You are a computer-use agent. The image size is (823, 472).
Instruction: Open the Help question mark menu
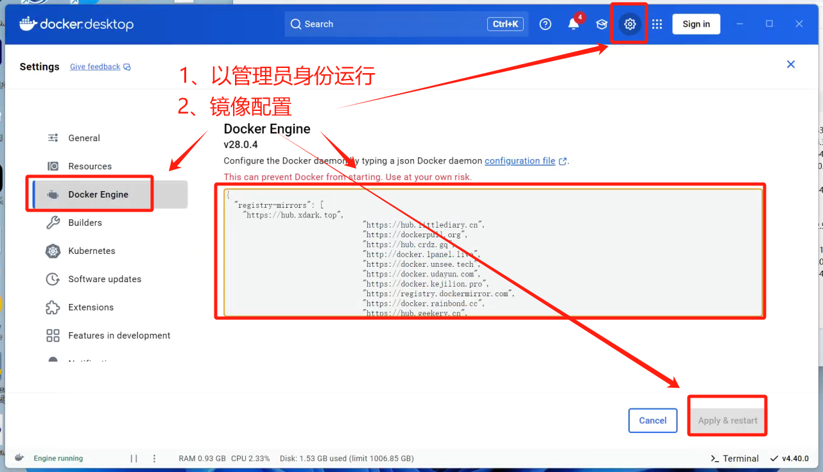pos(545,24)
